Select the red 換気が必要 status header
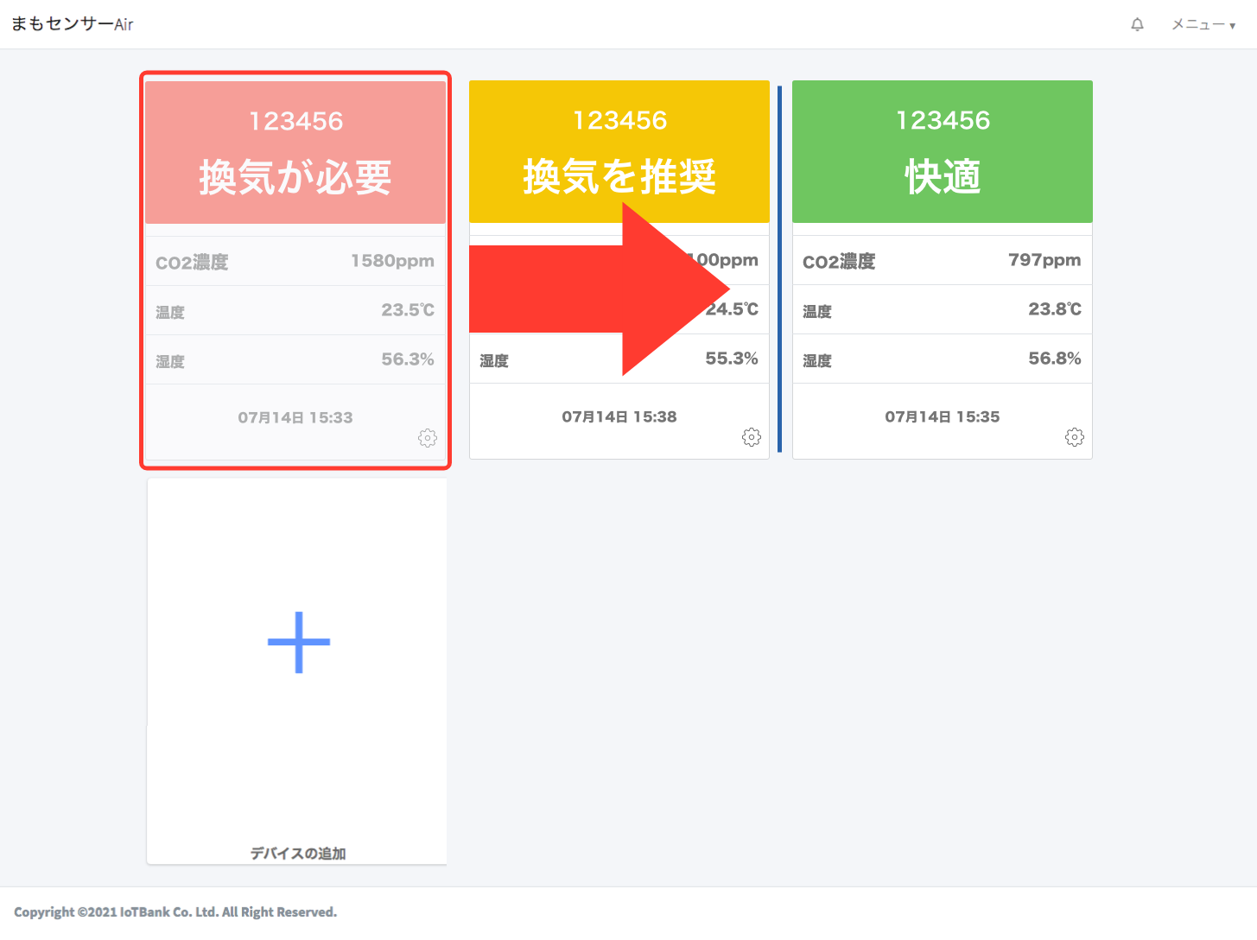 [x=295, y=153]
